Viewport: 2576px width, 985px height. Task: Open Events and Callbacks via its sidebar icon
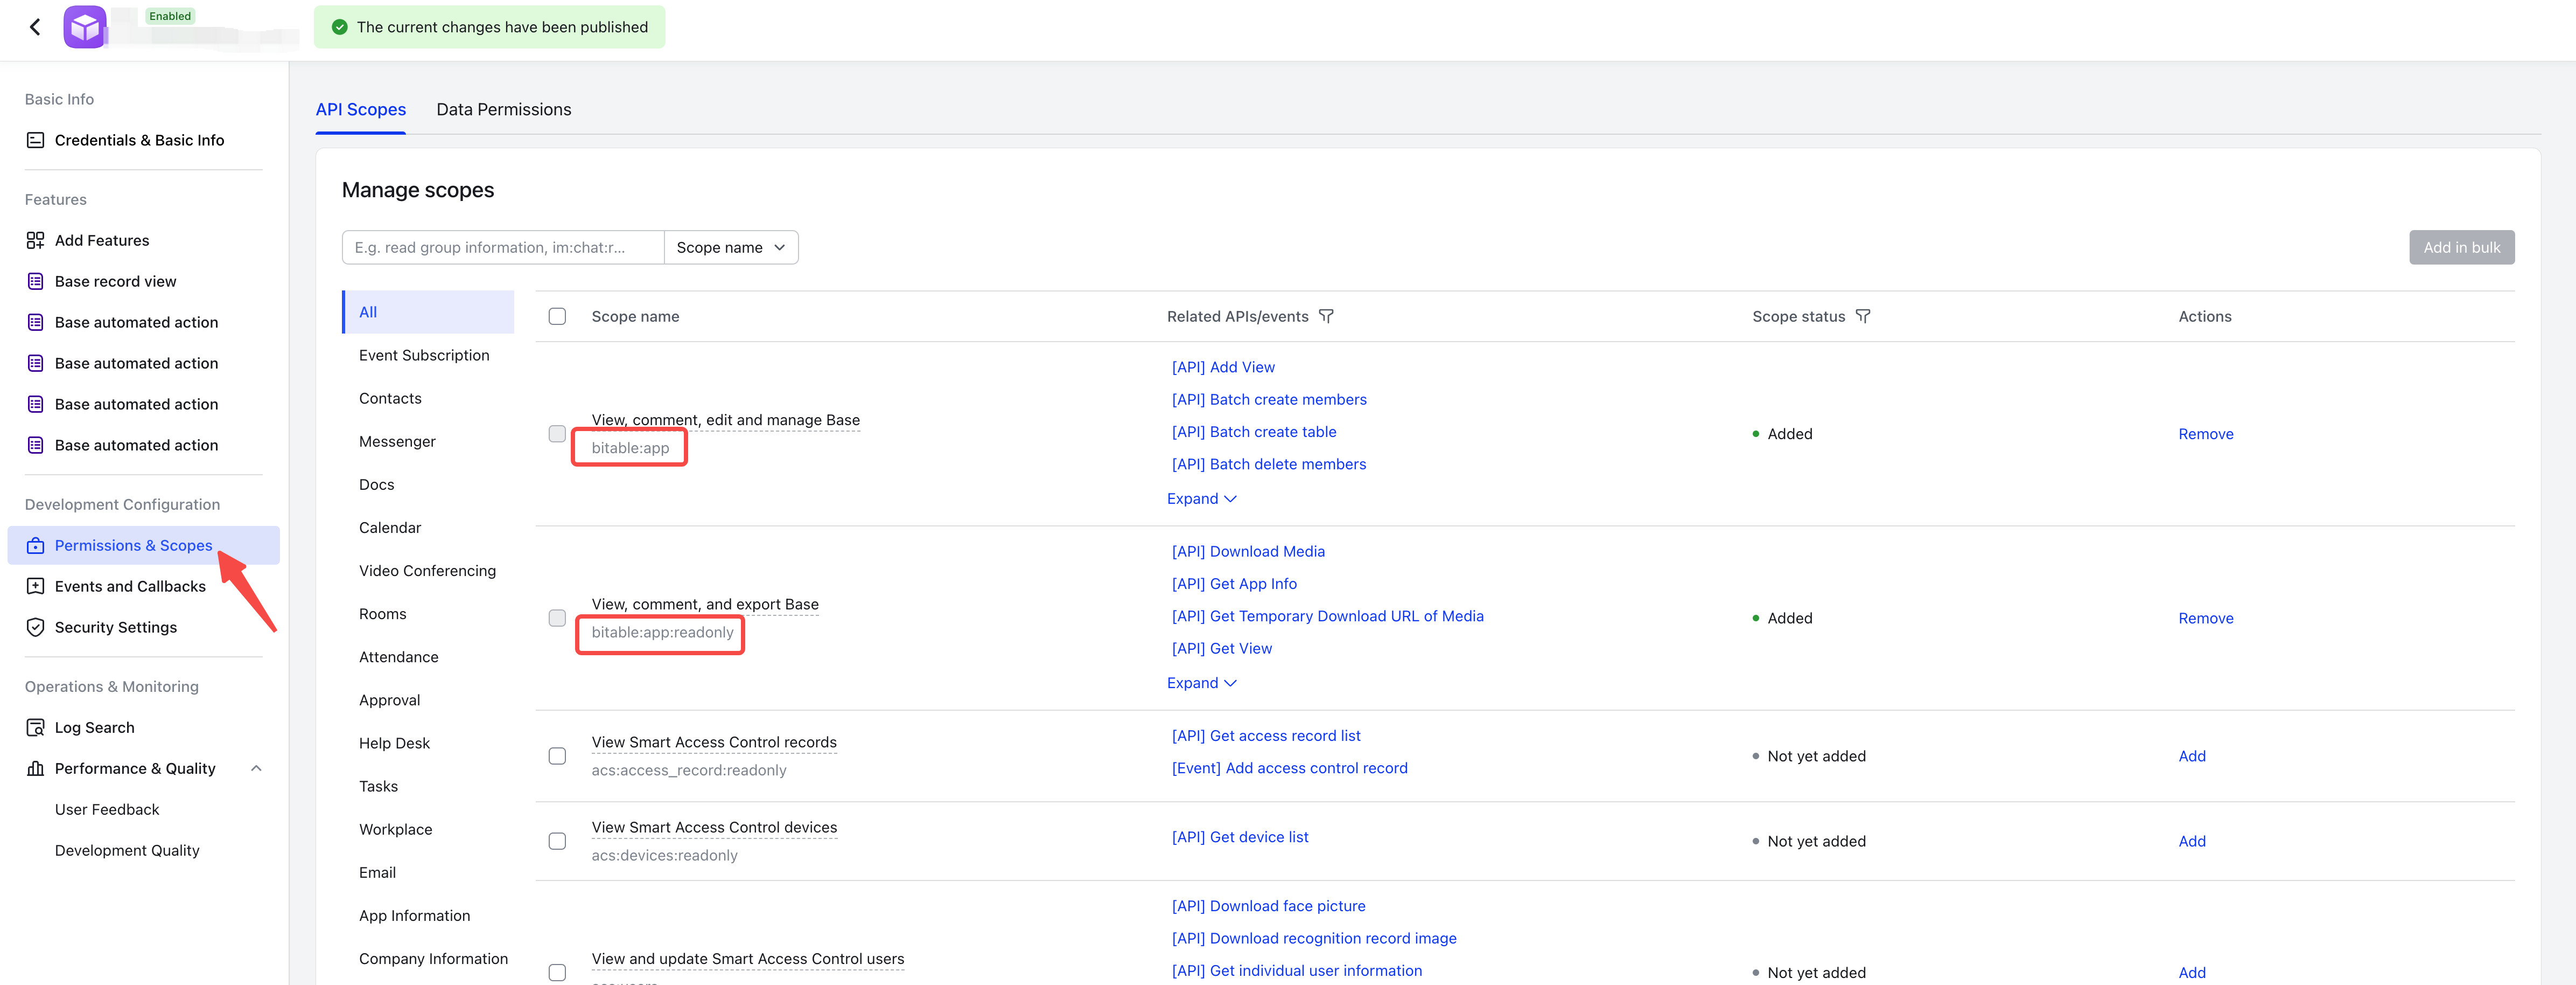tap(35, 586)
